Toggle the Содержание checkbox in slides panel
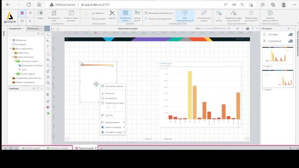Image resolution: width=299 pixels, height=168 pixels. [x=264, y=41]
